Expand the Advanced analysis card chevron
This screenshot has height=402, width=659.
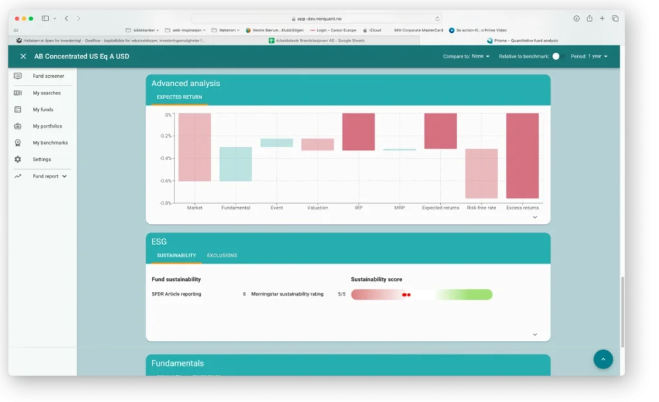pyautogui.click(x=535, y=217)
